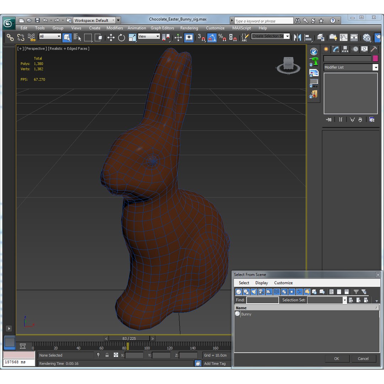
Task: Open the Display command panel tab
Action: [x=364, y=49]
